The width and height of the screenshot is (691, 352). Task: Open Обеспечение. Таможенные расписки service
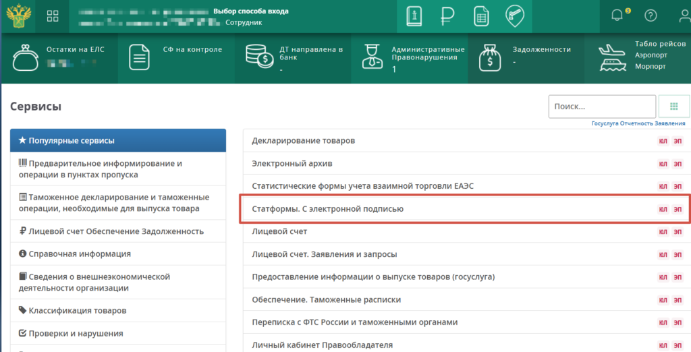click(326, 299)
